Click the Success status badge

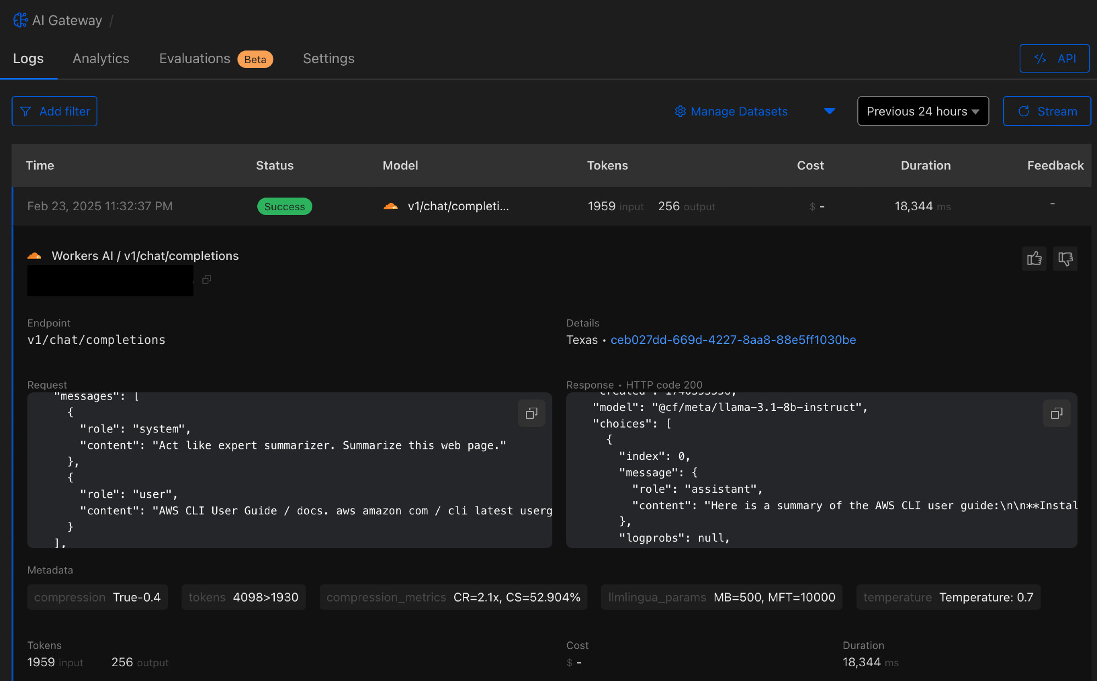click(x=285, y=206)
